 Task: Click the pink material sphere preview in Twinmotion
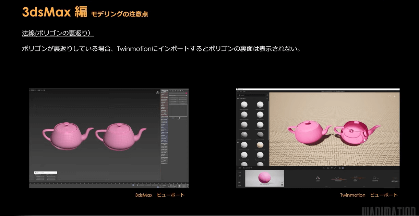(x=264, y=178)
